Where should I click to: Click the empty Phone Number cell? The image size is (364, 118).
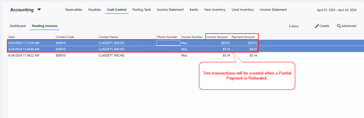(168, 43)
